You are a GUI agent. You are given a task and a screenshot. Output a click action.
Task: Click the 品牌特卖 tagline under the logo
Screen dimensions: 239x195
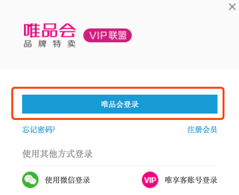[x=50, y=44]
